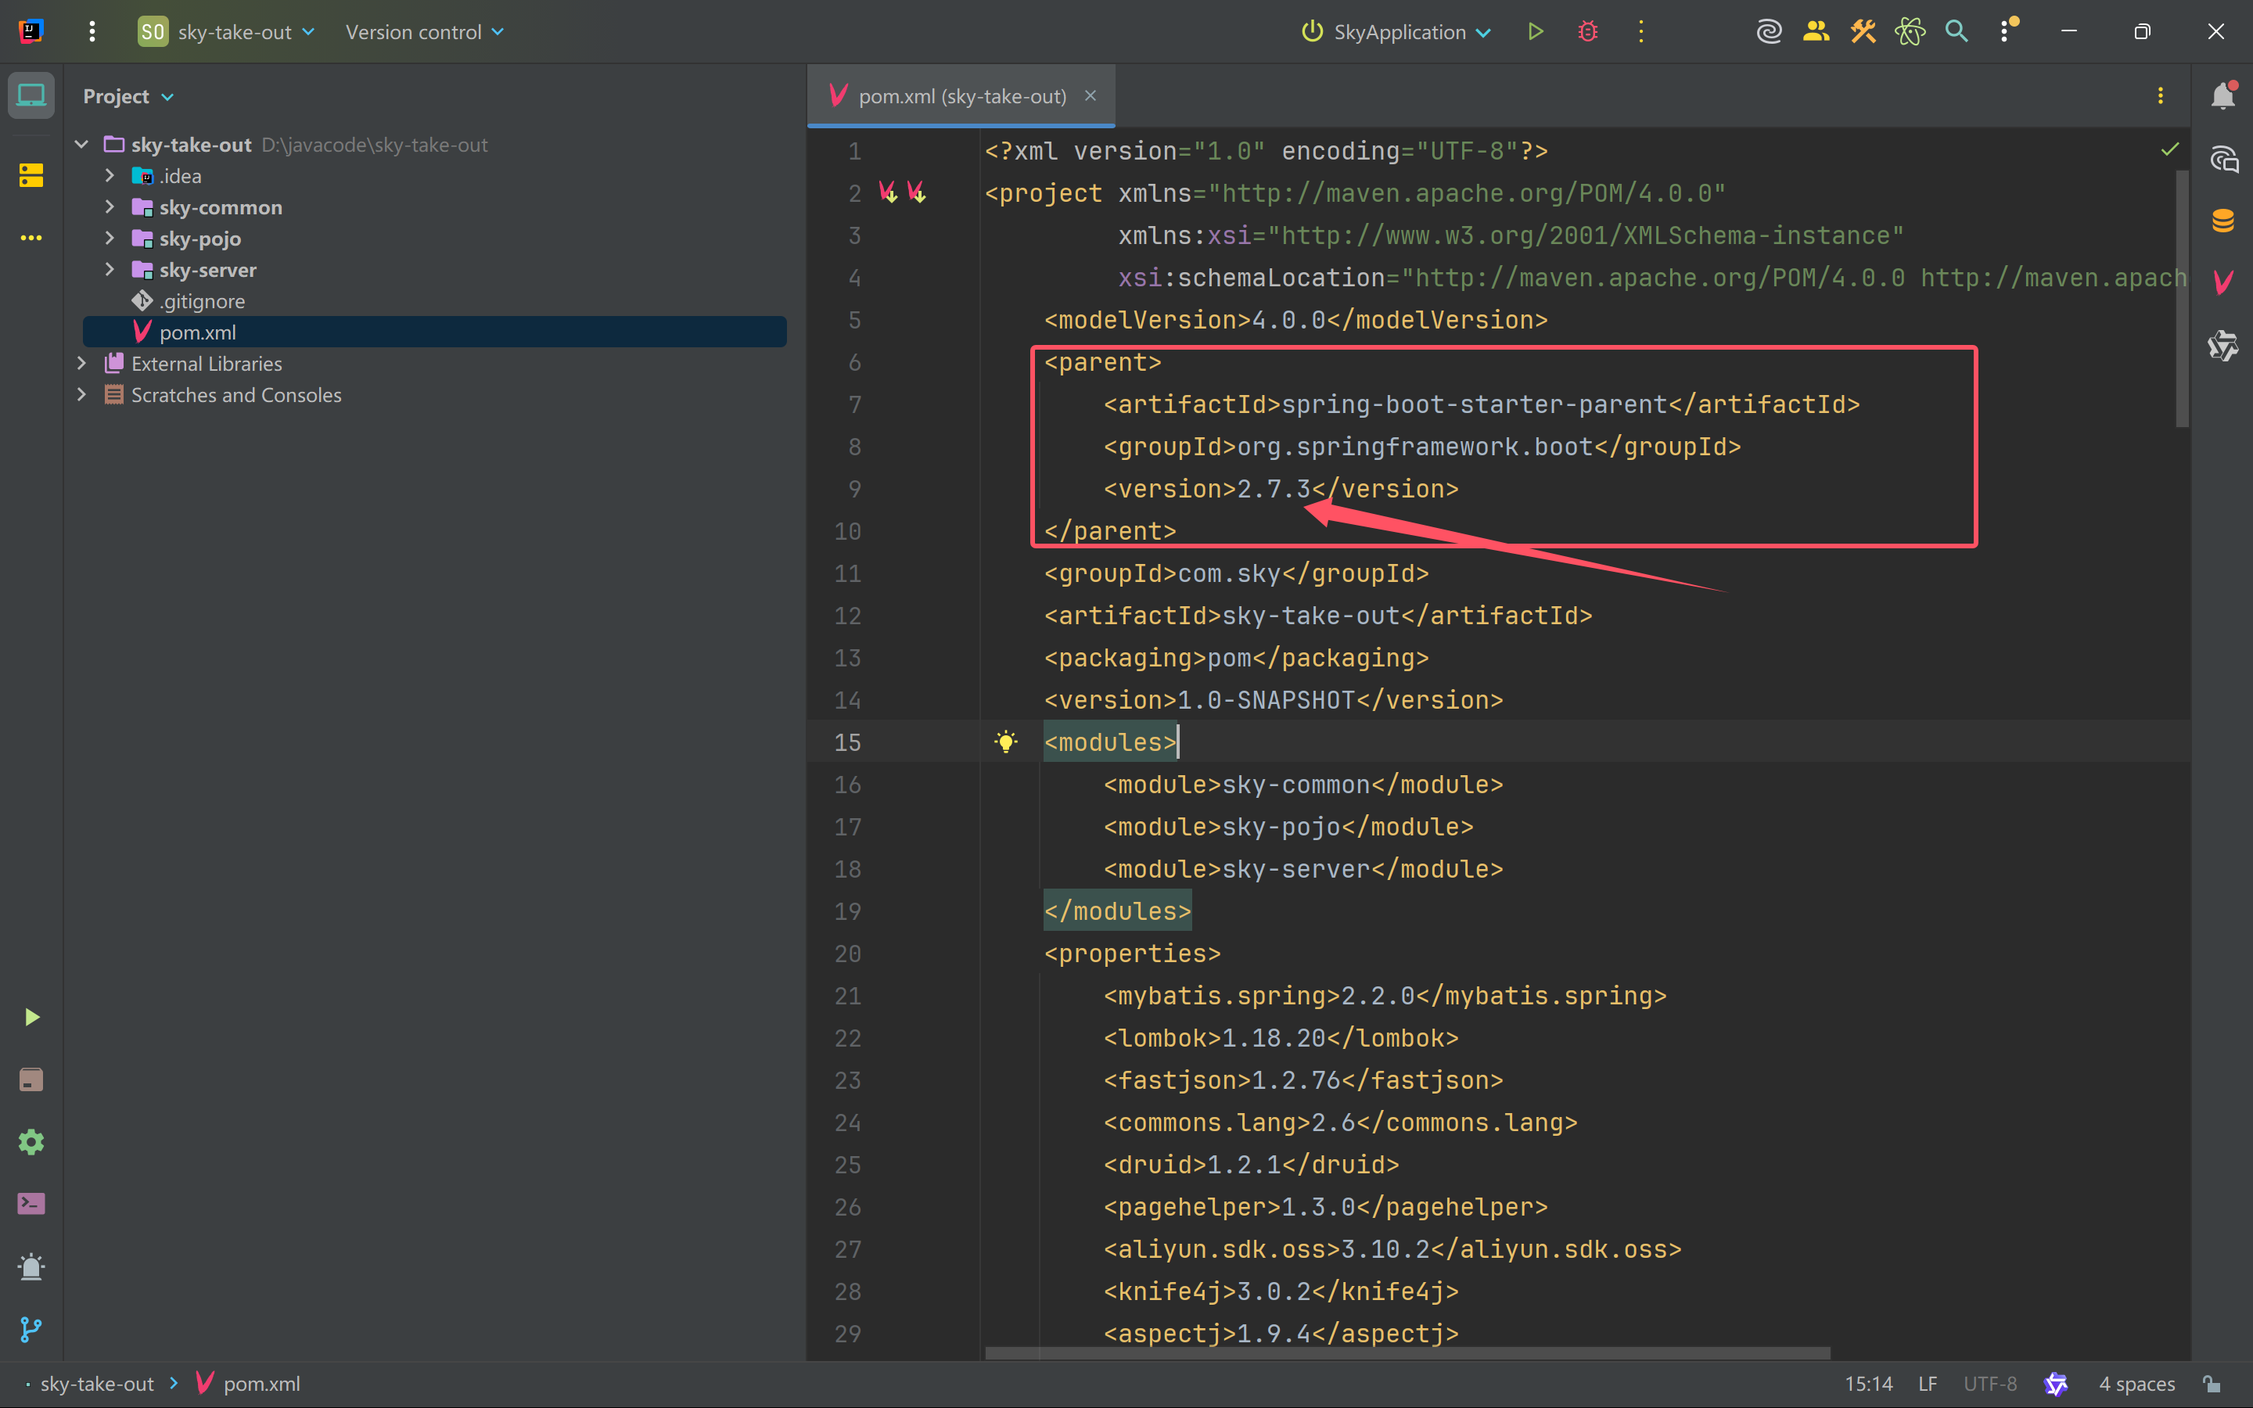2253x1408 pixels.
Task: Open the Notifications bell panel
Action: point(2225,95)
